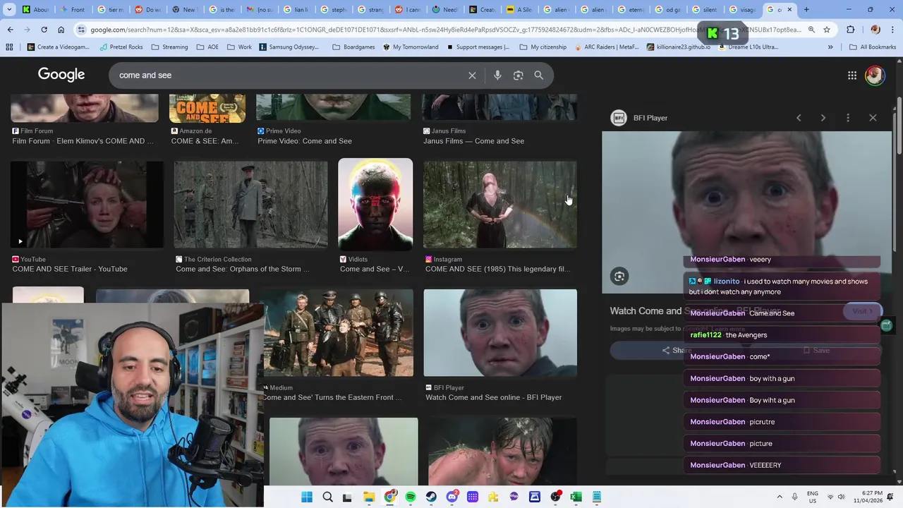
Task: Focus the "come and see" search field
Action: [289, 75]
